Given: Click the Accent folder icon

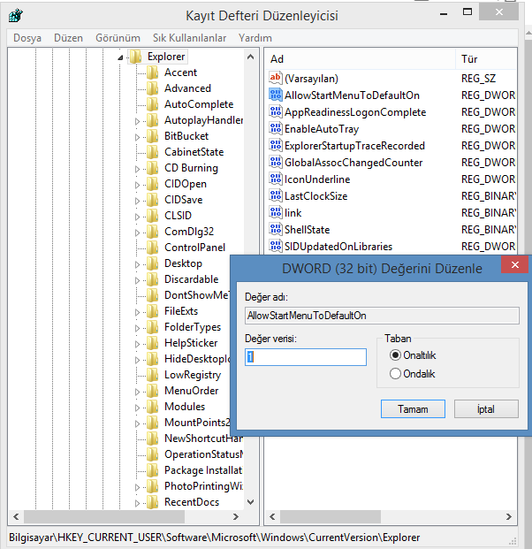Looking at the screenshot, I should [x=152, y=72].
